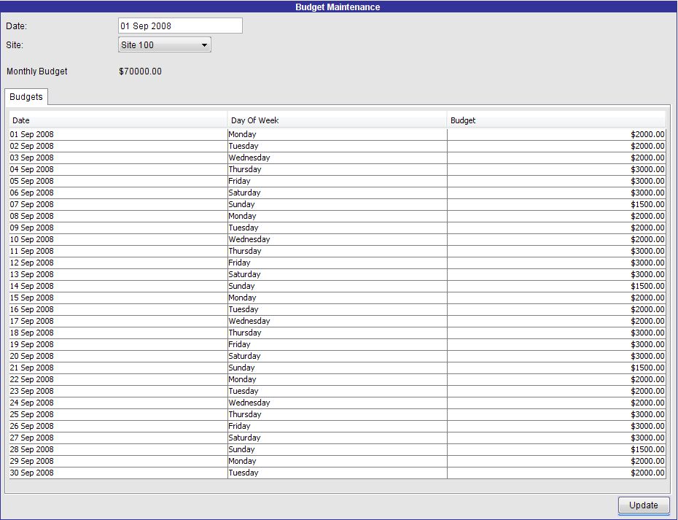Click the Date input field

pyautogui.click(x=180, y=26)
